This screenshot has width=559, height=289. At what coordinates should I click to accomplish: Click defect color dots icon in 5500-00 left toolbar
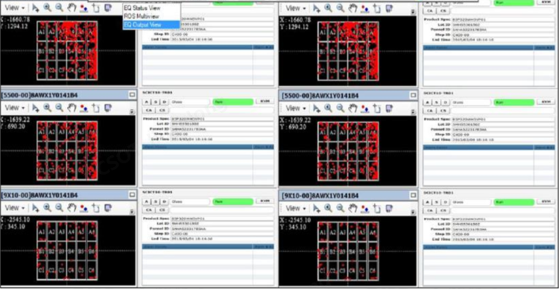click(83, 108)
